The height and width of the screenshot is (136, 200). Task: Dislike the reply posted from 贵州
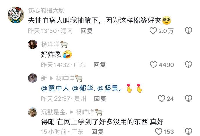click(188, 99)
